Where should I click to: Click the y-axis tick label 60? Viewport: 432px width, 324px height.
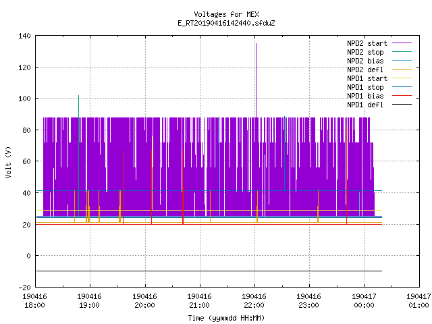pos(26,161)
